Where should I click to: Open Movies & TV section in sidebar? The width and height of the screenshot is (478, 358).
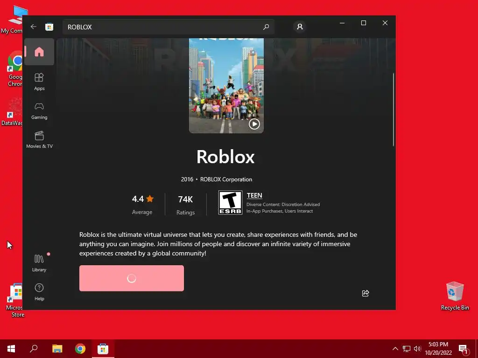(39, 140)
